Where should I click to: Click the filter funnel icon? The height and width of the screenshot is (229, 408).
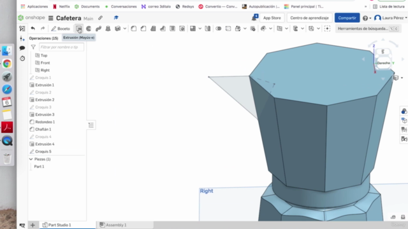coord(33,47)
